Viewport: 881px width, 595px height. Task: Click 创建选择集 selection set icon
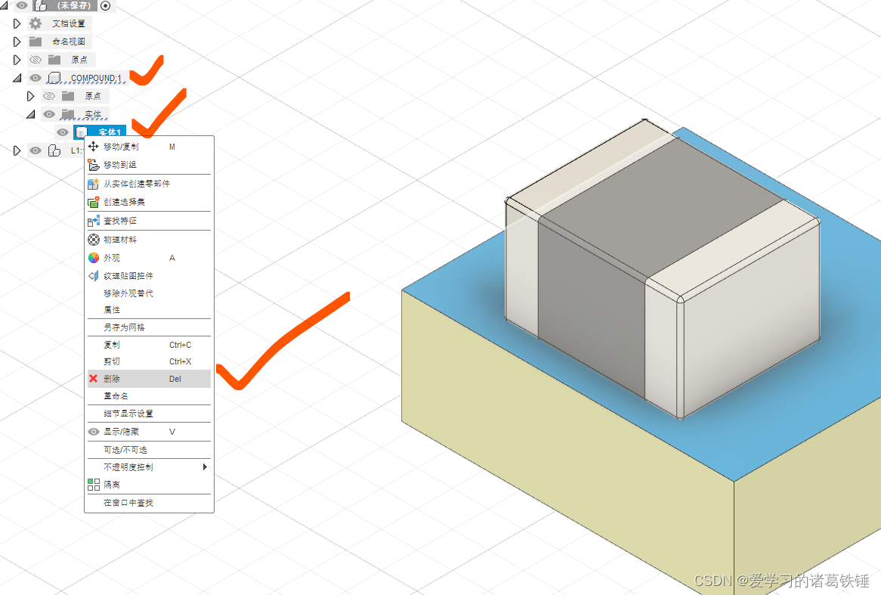click(94, 202)
